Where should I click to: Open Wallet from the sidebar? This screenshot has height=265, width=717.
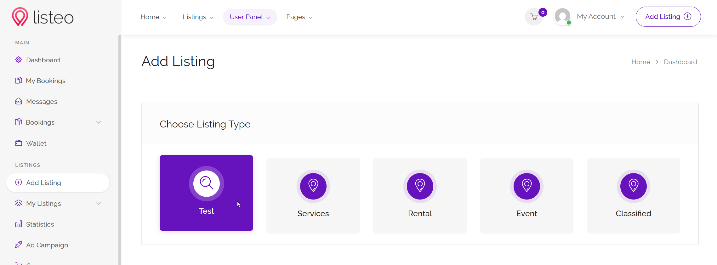36,144
